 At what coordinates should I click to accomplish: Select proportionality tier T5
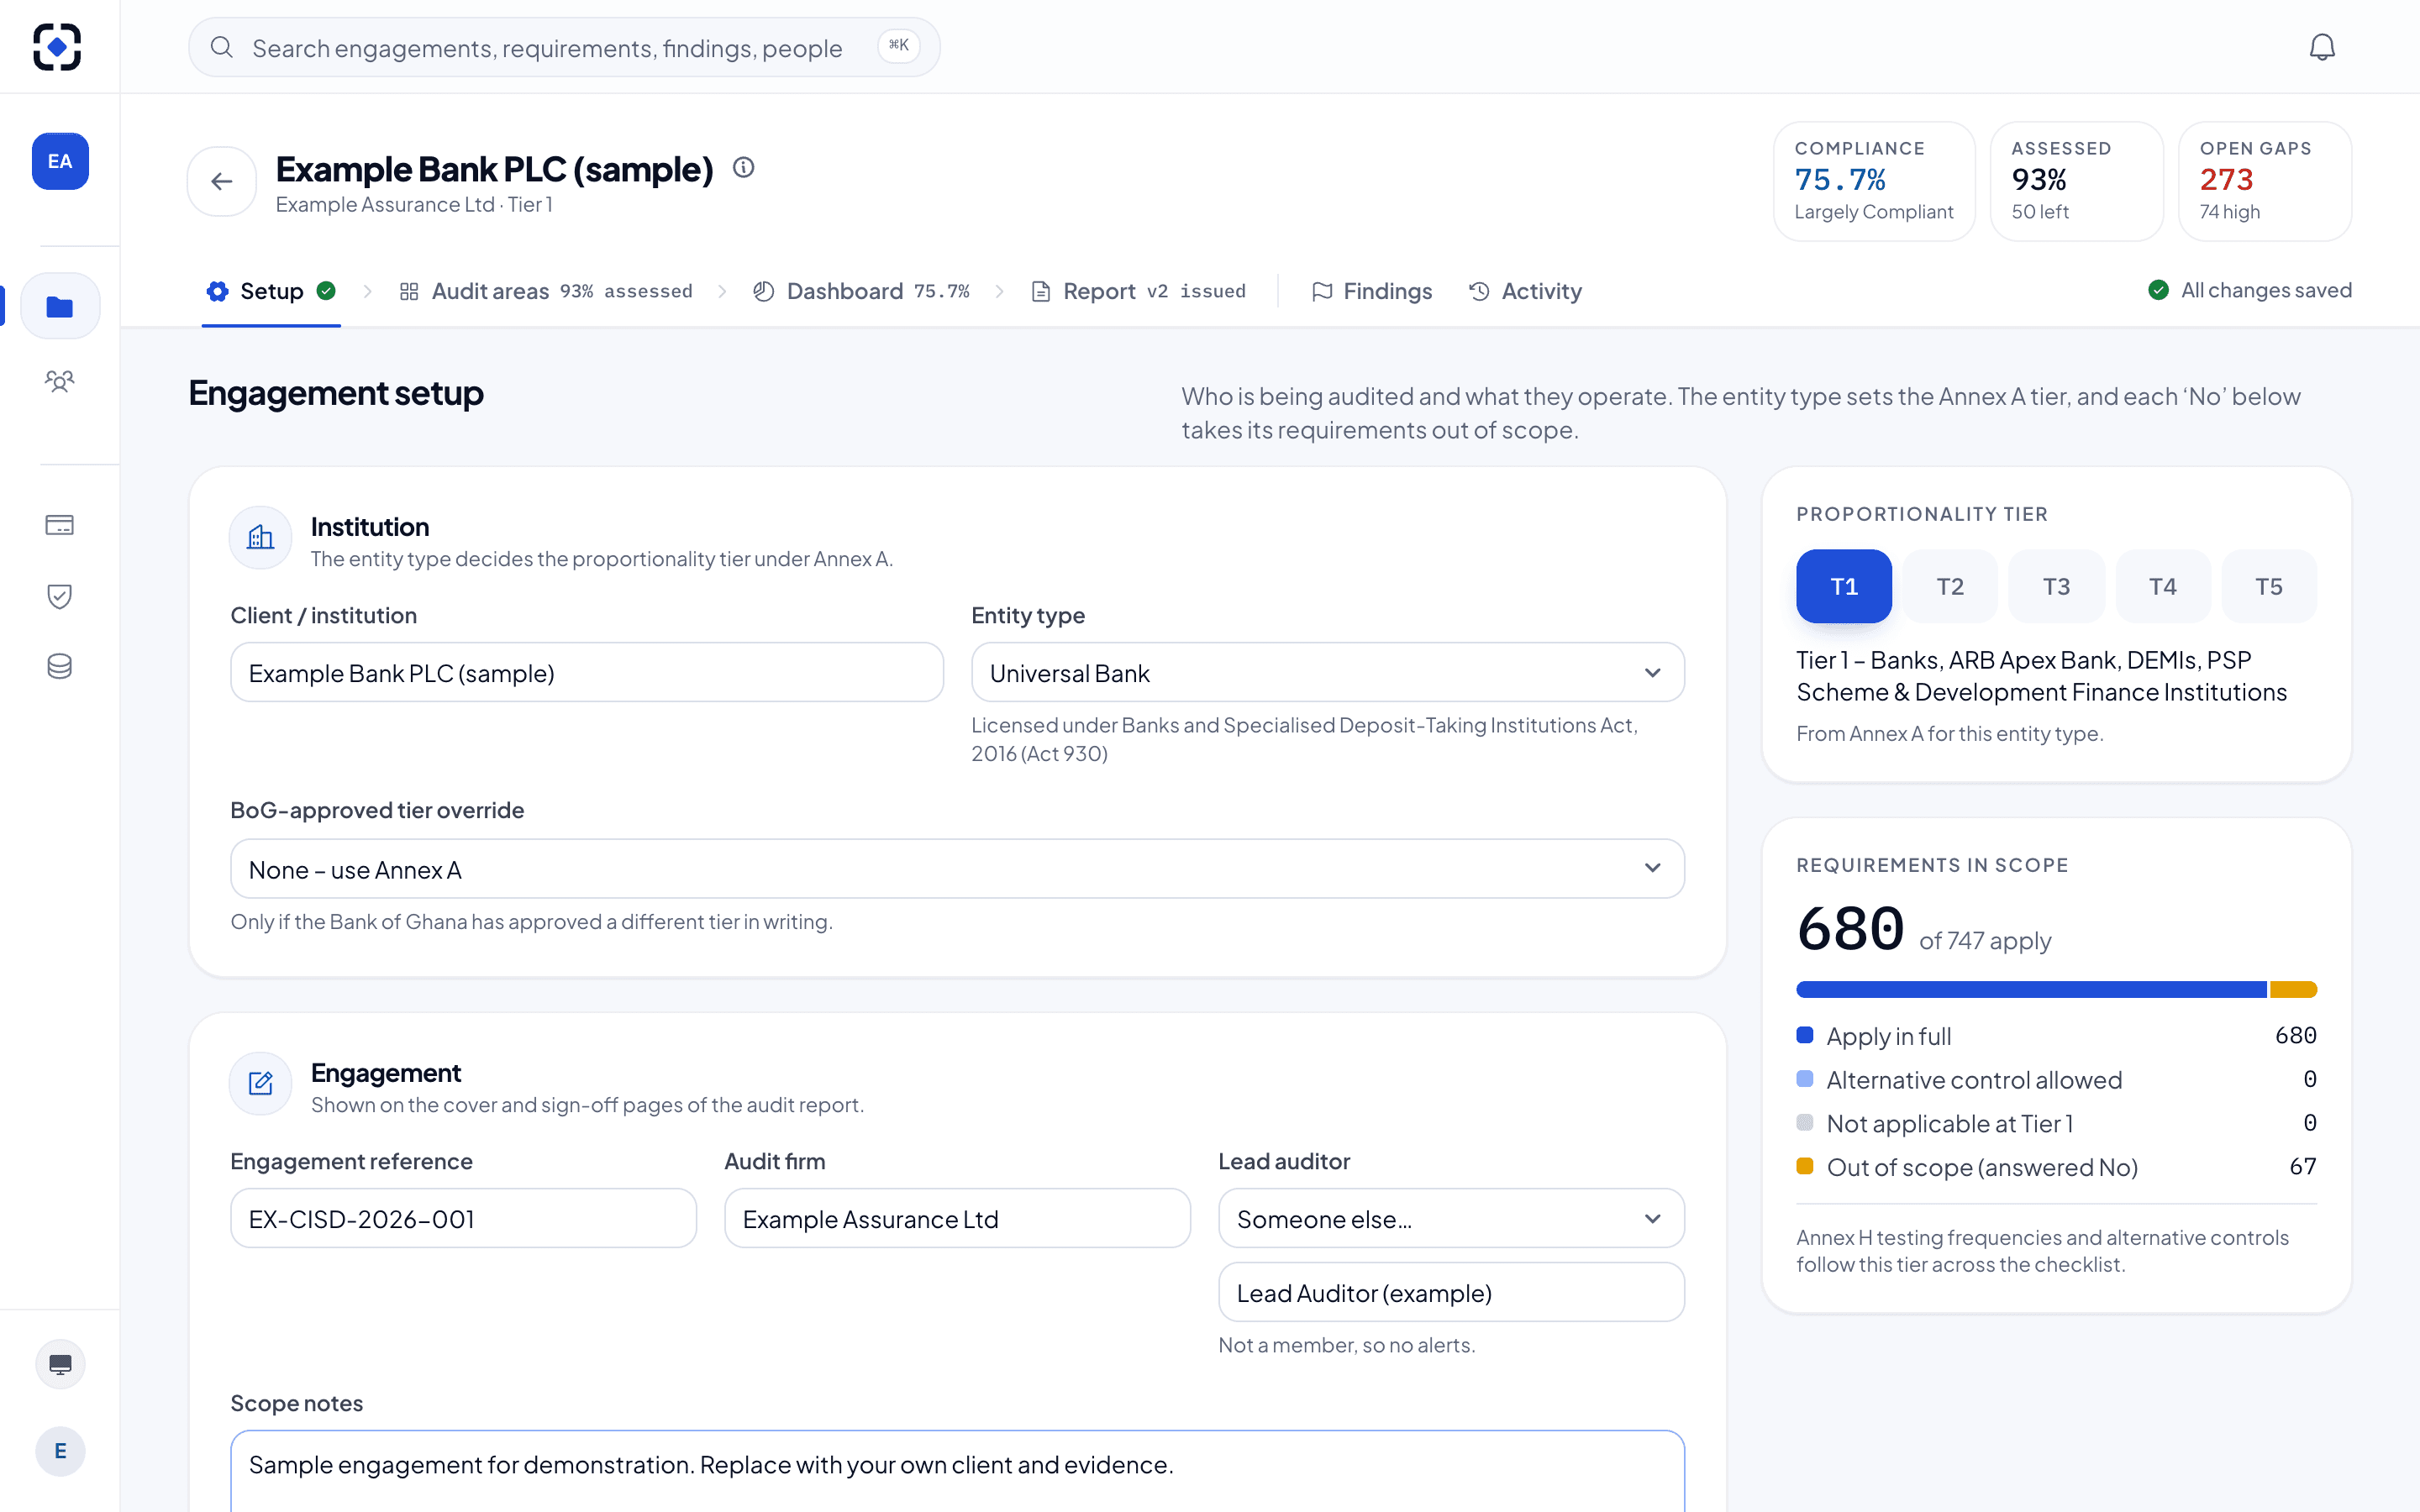click(x=2269, y=586)
